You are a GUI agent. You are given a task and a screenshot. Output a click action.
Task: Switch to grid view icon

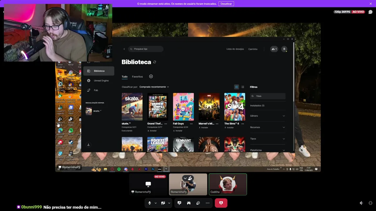point(236,87)
